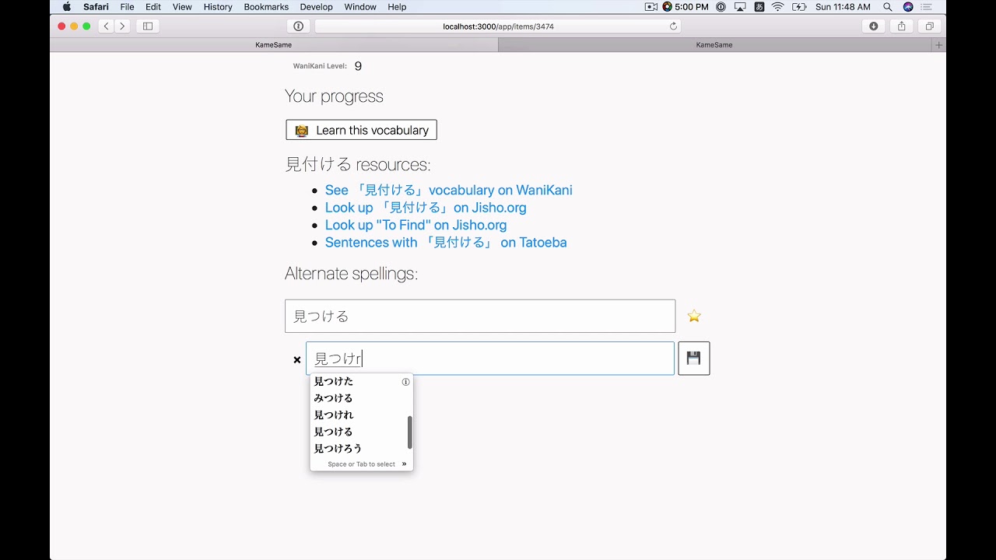Open the Apple menu
This screenshot has height=560, width=996.
66,7
